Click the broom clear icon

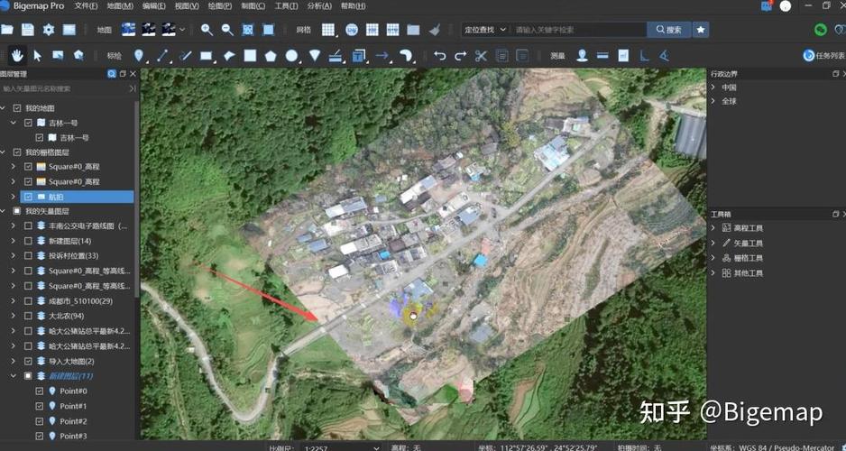[x=435, y=30]
